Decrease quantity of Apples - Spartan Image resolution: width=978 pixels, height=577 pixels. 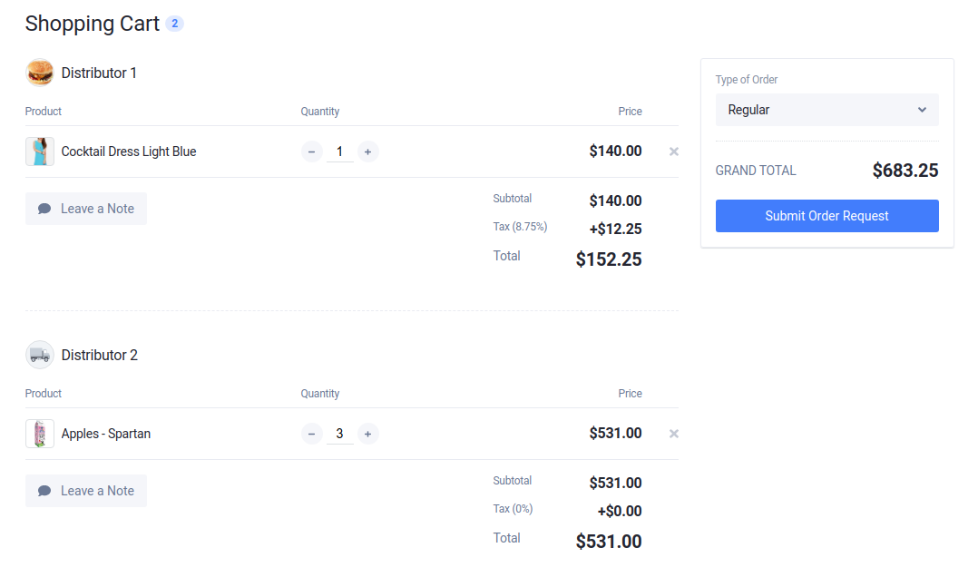pos(312,434)
